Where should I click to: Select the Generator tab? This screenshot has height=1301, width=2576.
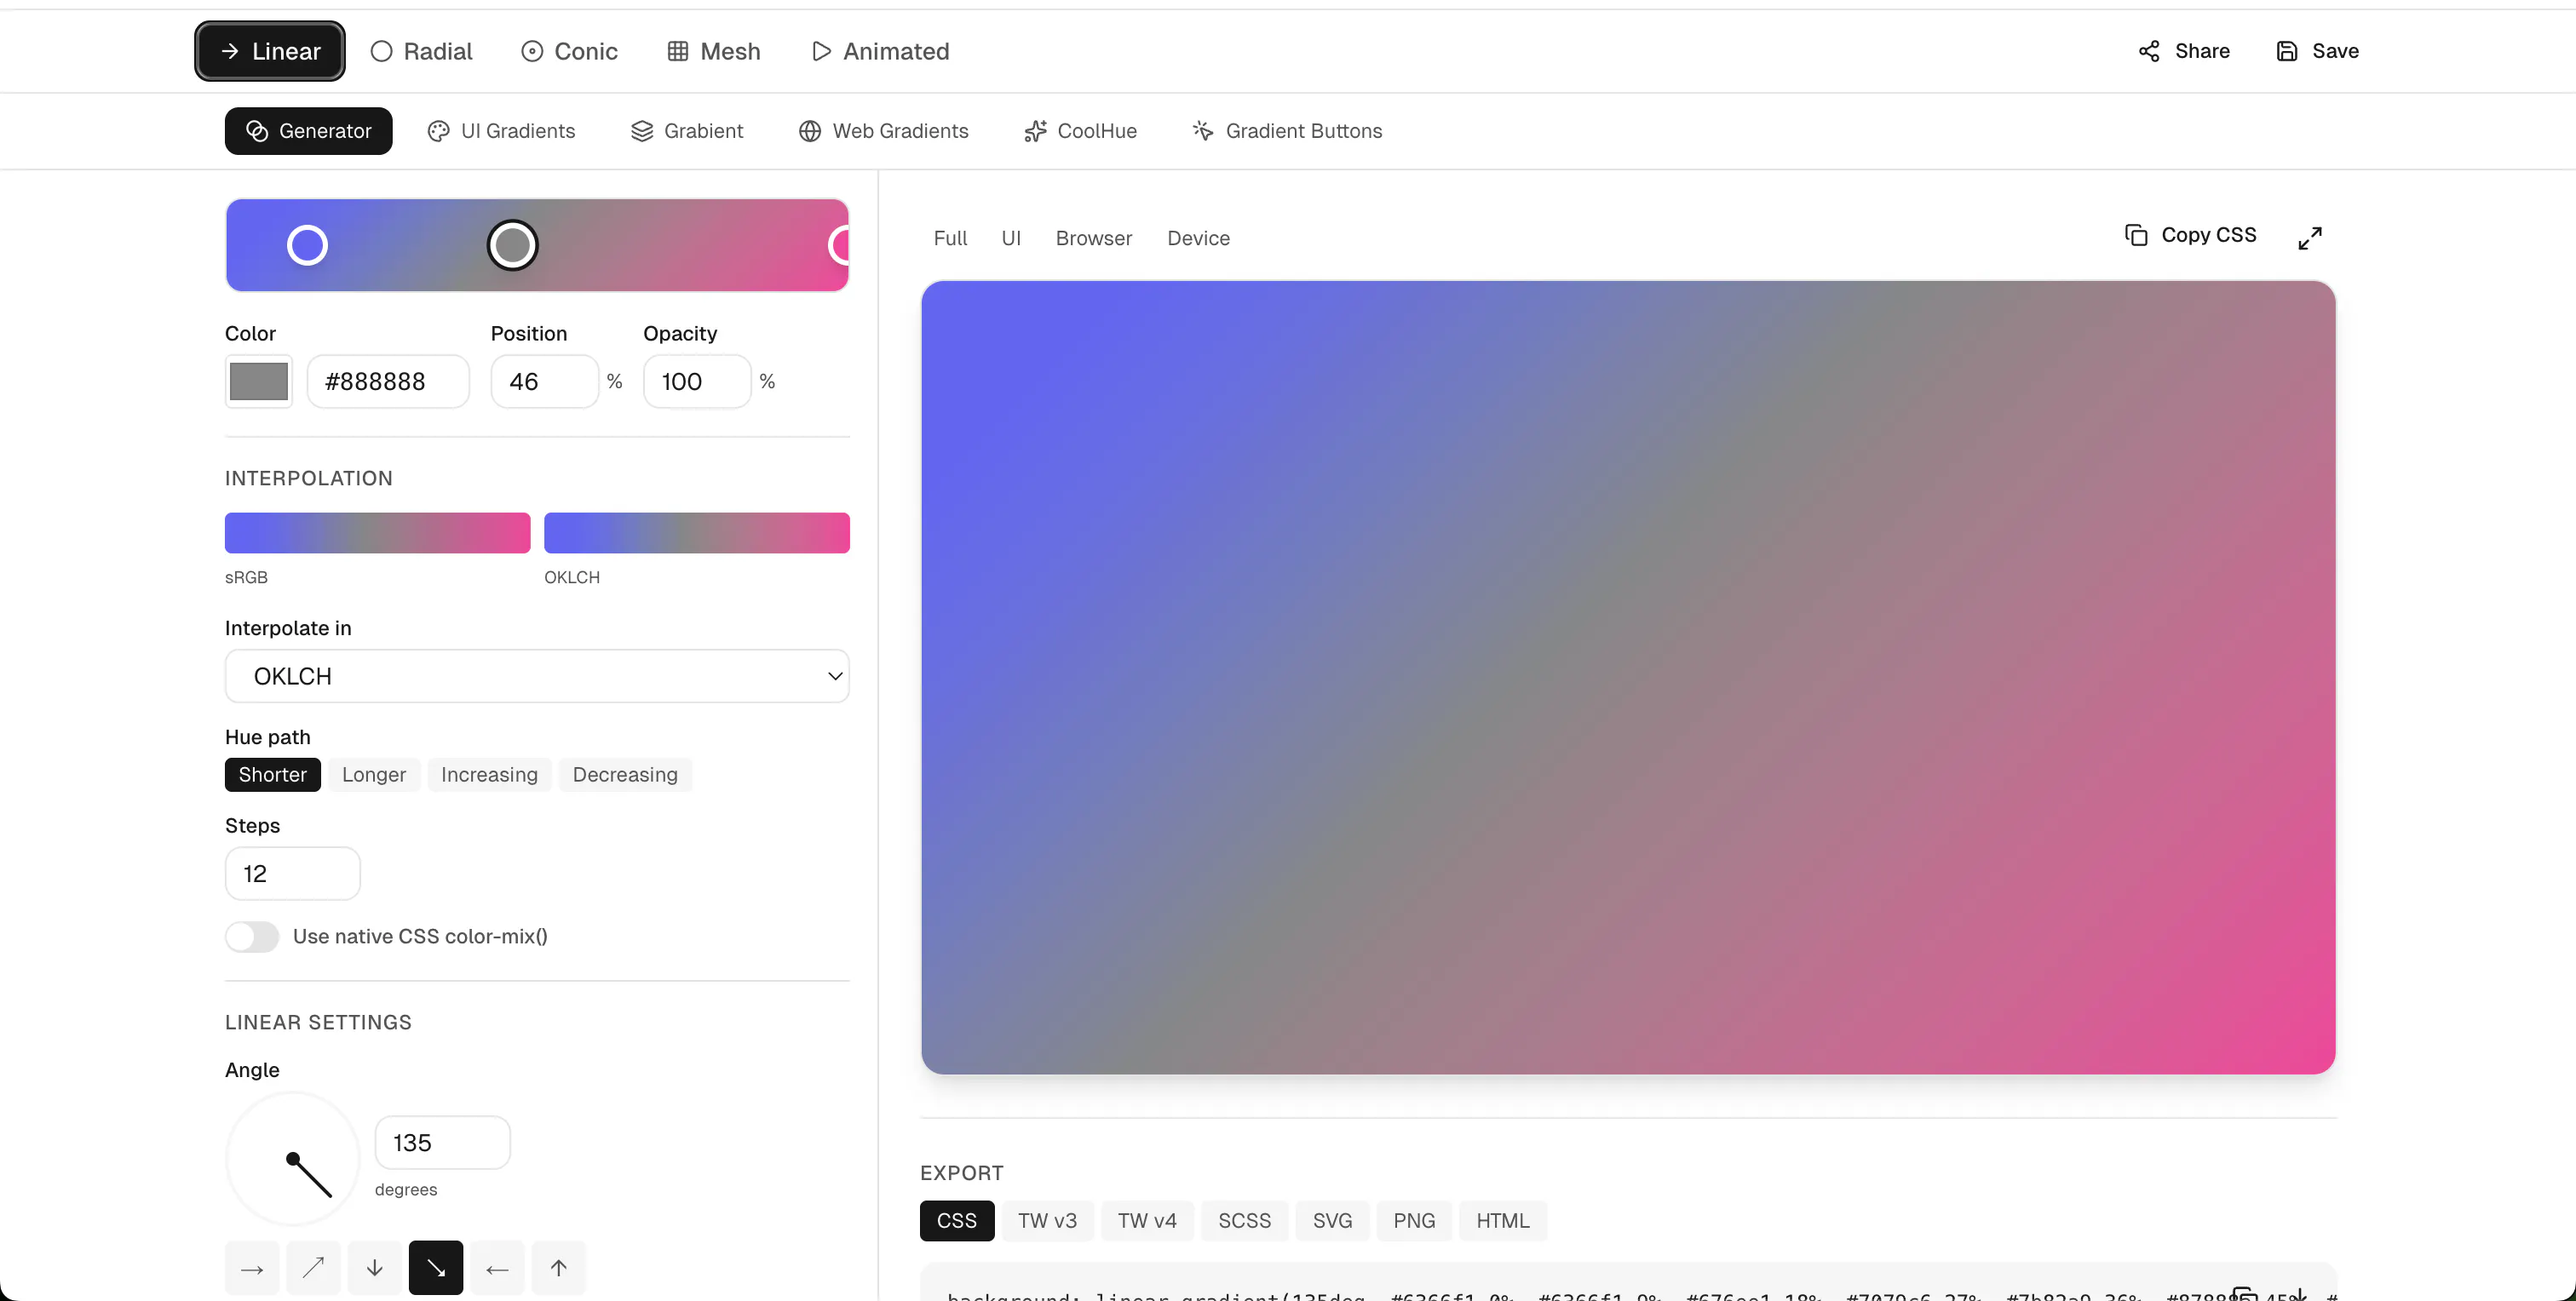308,131
